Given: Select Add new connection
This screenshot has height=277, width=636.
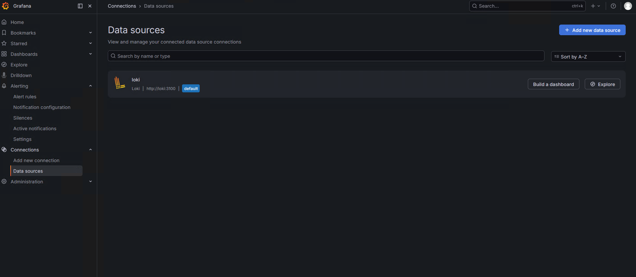Looking at the screenshot, I should (x=36, y=160).
